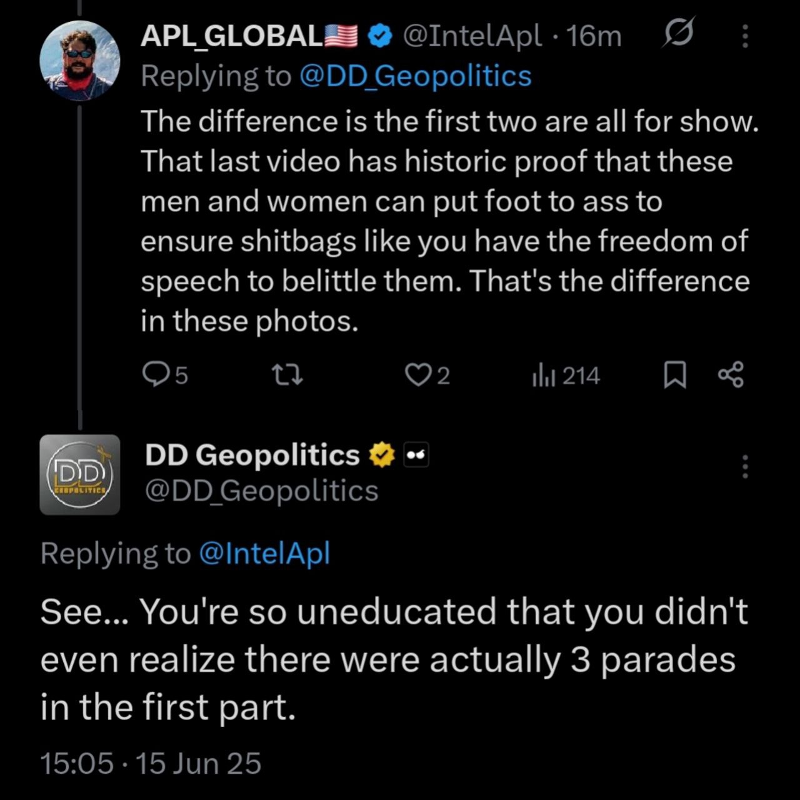Click the DD Geopolitics display name
Image resolution: width=800 pixels, height=800 pixels.
[x=252, y=455]
